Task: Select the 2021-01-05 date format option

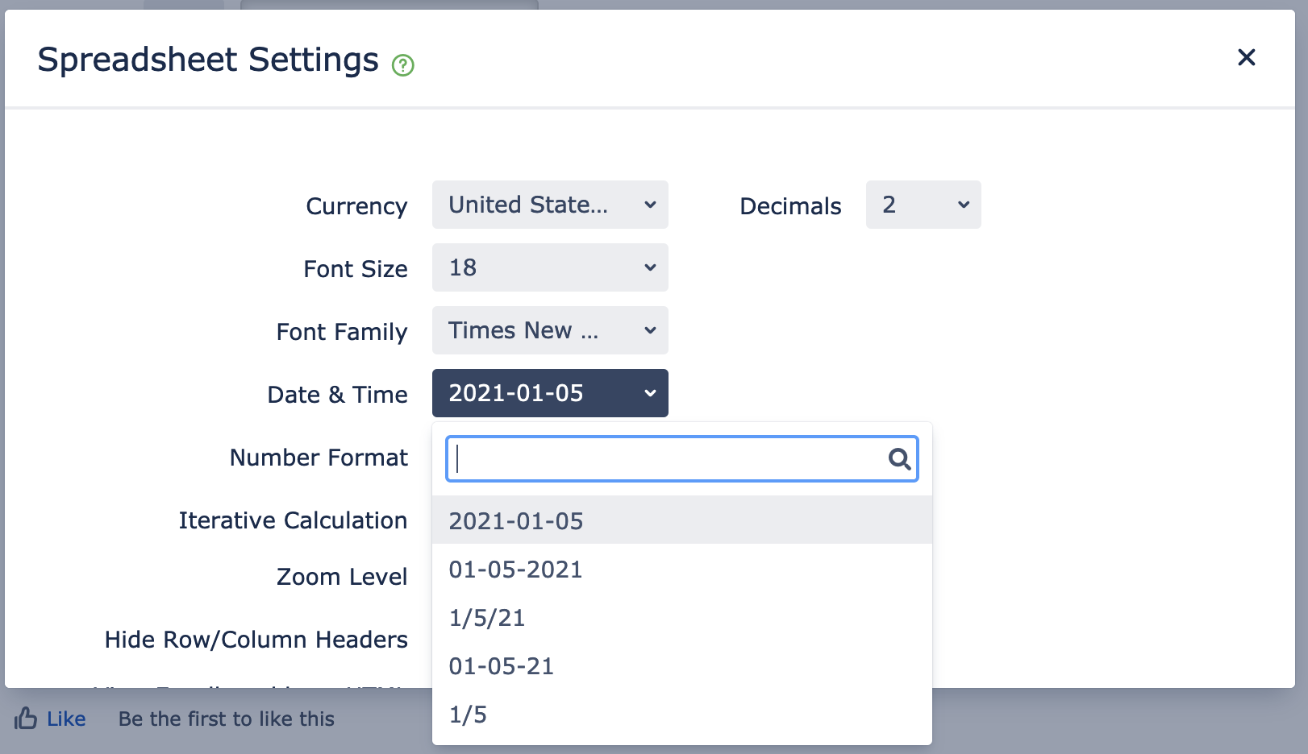Action: (516, 520)
